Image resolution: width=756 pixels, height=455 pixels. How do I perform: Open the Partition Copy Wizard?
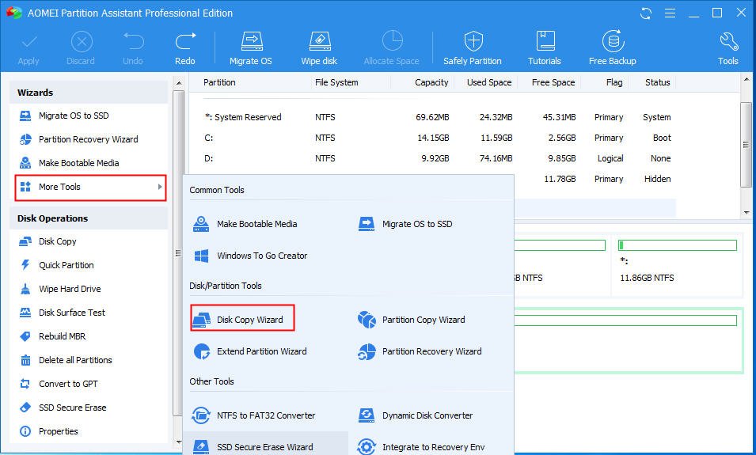pyautogui.click(x=412, y=320)
